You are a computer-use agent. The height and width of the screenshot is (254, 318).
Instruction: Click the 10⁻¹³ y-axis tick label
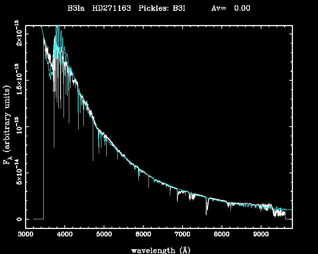[x=18, y=127]
